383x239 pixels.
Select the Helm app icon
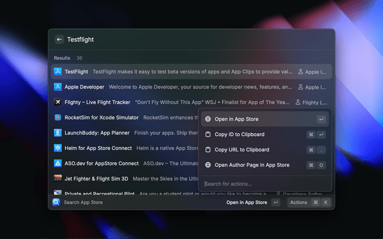pyautogui.click(x=57, y=148)
